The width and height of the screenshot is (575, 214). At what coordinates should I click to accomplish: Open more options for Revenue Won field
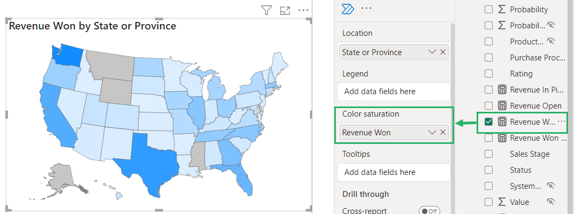click(x=562, y=121)
